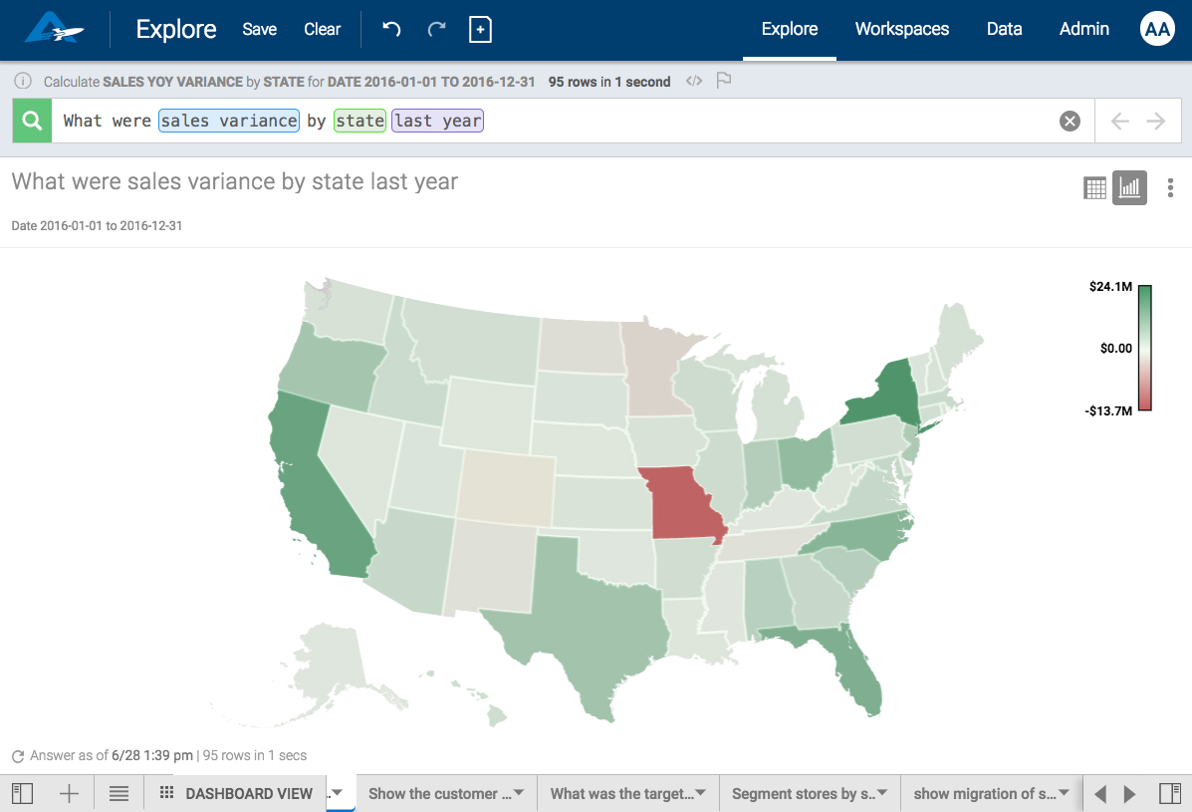Refresh the answer timestamp icon
This screenshot has width=1192, height=812.
(x=18, y=756)
